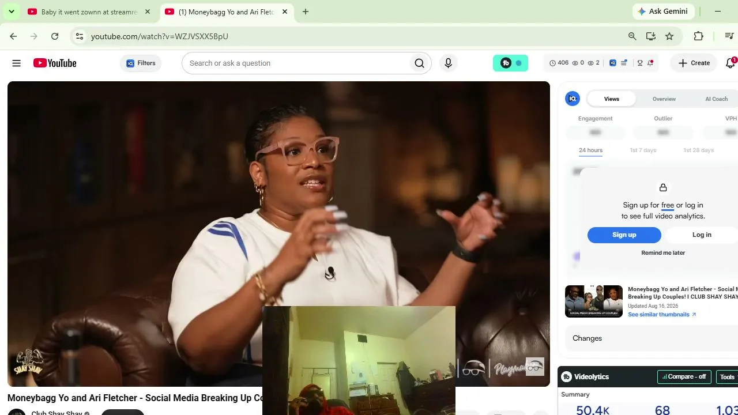Click the main video player
The width and height of the screenshot is (738, 415).
click(x=278, y=234)
